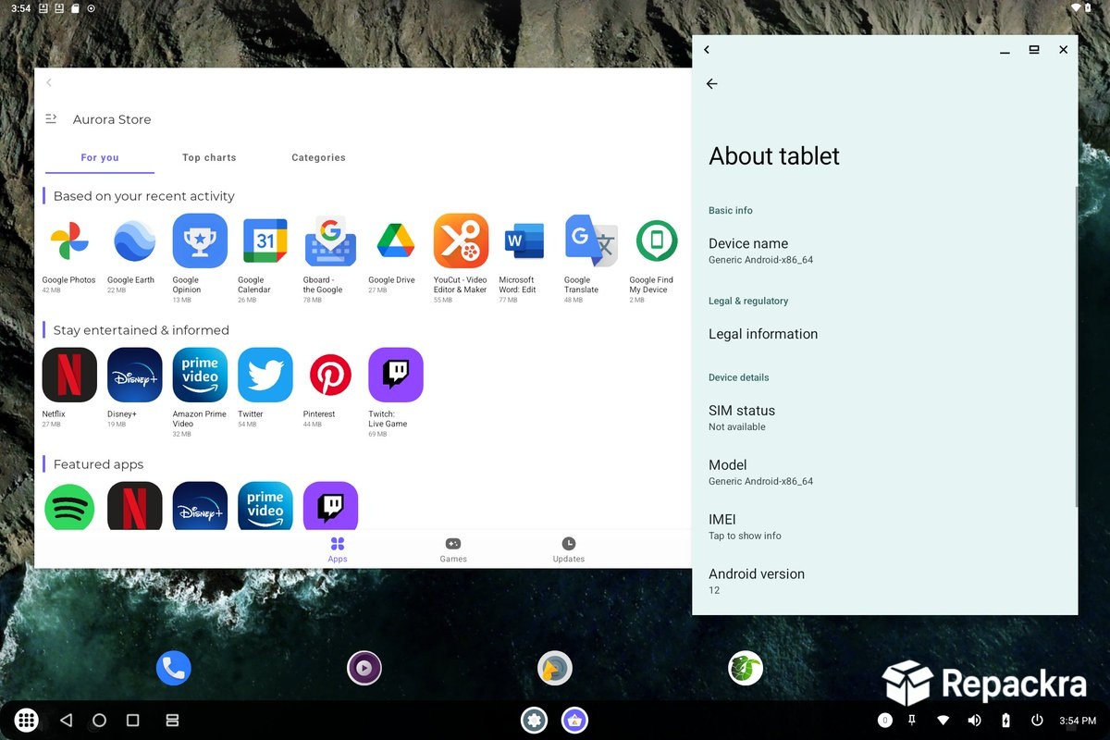Open volume icon in system tray
Image resolution: width=1110 pixels, height=740 pixels.
(x=974, y=721)
